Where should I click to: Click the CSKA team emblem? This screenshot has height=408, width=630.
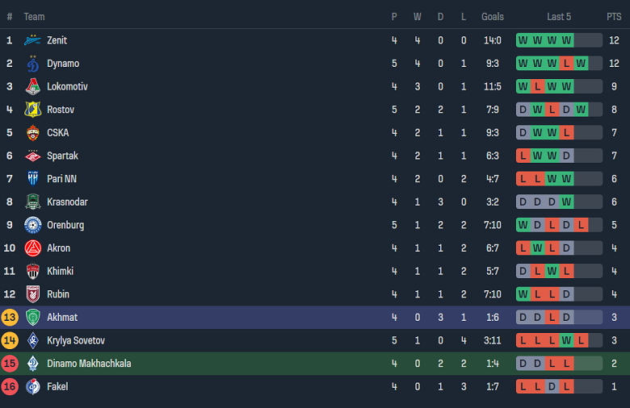coord(32,133)
